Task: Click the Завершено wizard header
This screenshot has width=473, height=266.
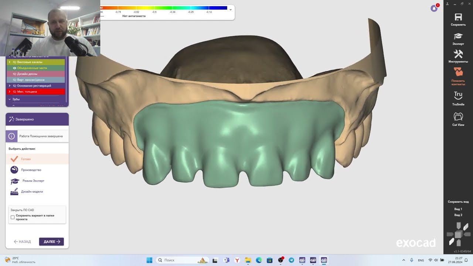Action: (x=37, y=119)
